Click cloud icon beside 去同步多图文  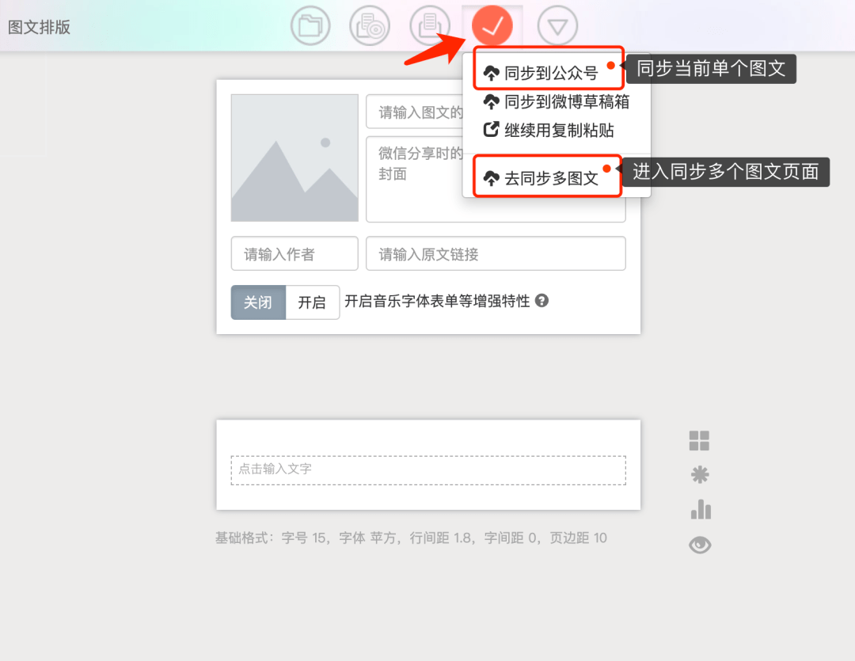coord(492,178)
